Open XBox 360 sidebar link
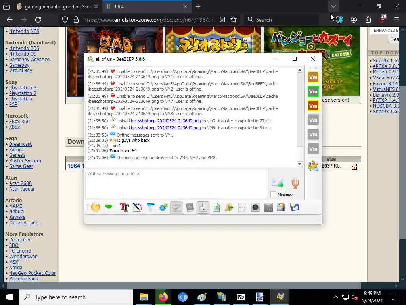Viewport: 406px width, 305px height. tap(19, 122)
